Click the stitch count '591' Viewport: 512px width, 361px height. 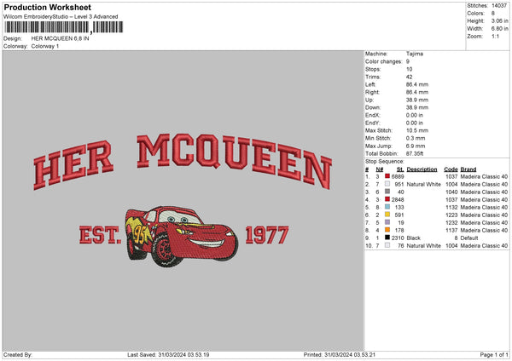click(399, 215)
